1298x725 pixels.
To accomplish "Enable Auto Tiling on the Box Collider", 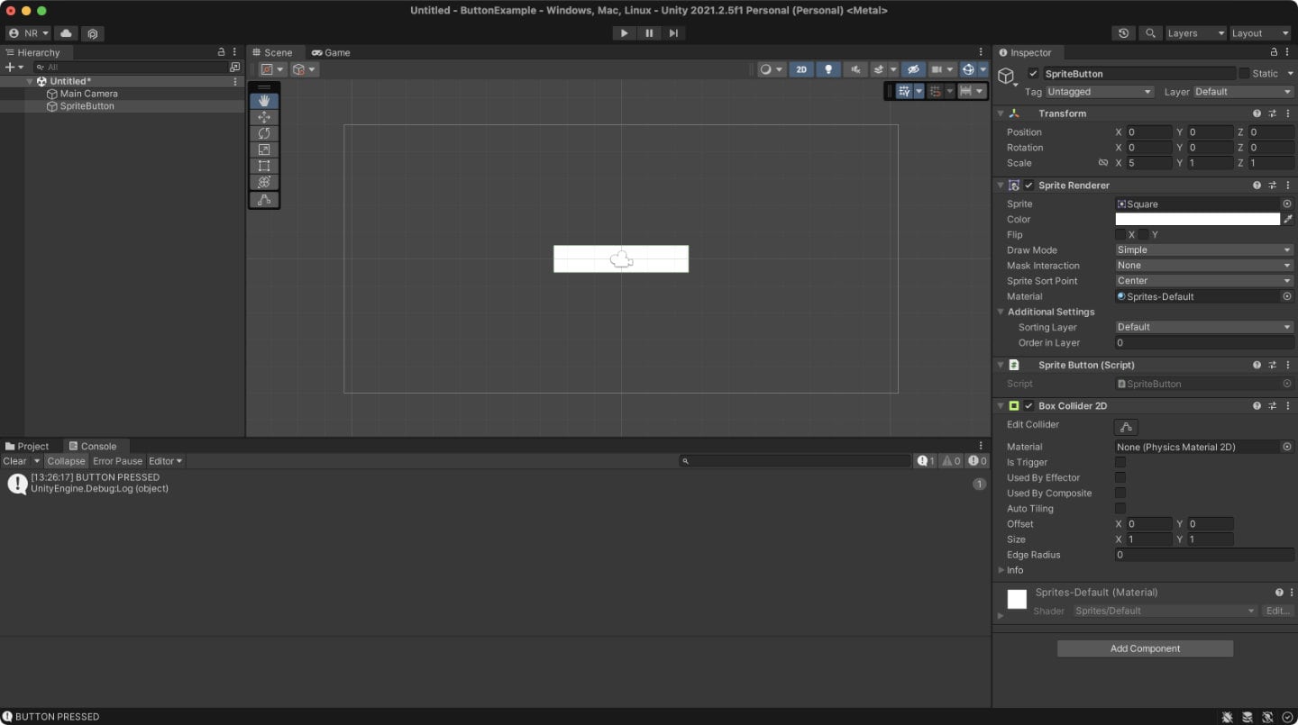I will point(1120,508).
